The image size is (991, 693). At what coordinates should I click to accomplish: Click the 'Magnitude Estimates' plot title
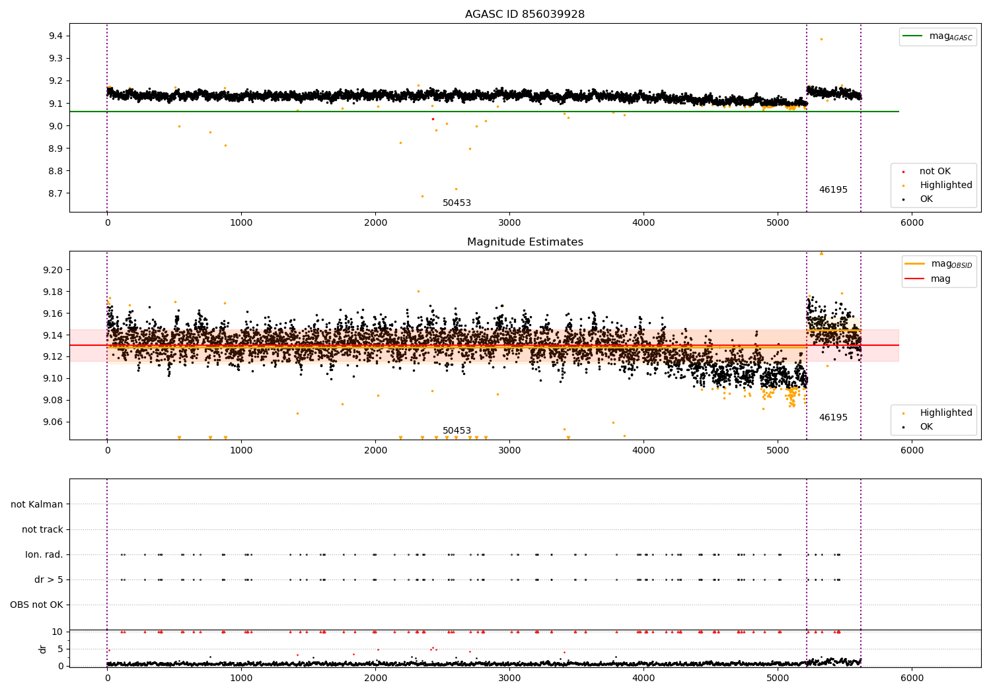(525, 242)
